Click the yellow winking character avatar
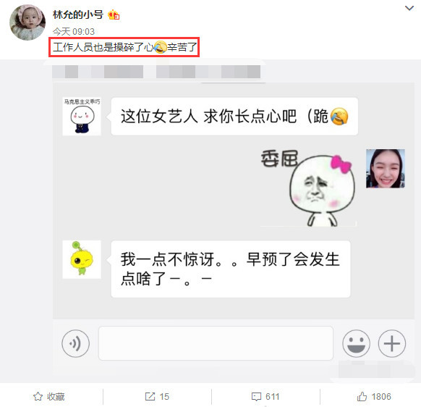Image resolution: width=421 pixels, height=407 pixels. click(82, 259)
